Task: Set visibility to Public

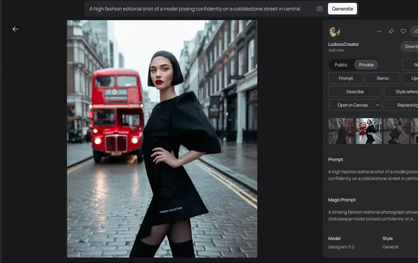Action: 341,64
